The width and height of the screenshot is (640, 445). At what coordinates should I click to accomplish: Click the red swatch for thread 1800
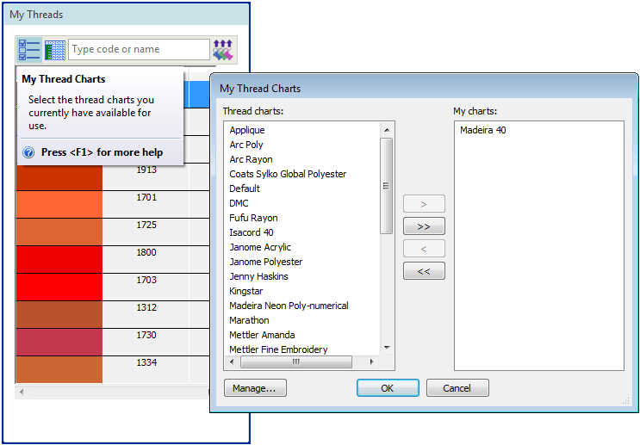(59, 259)
